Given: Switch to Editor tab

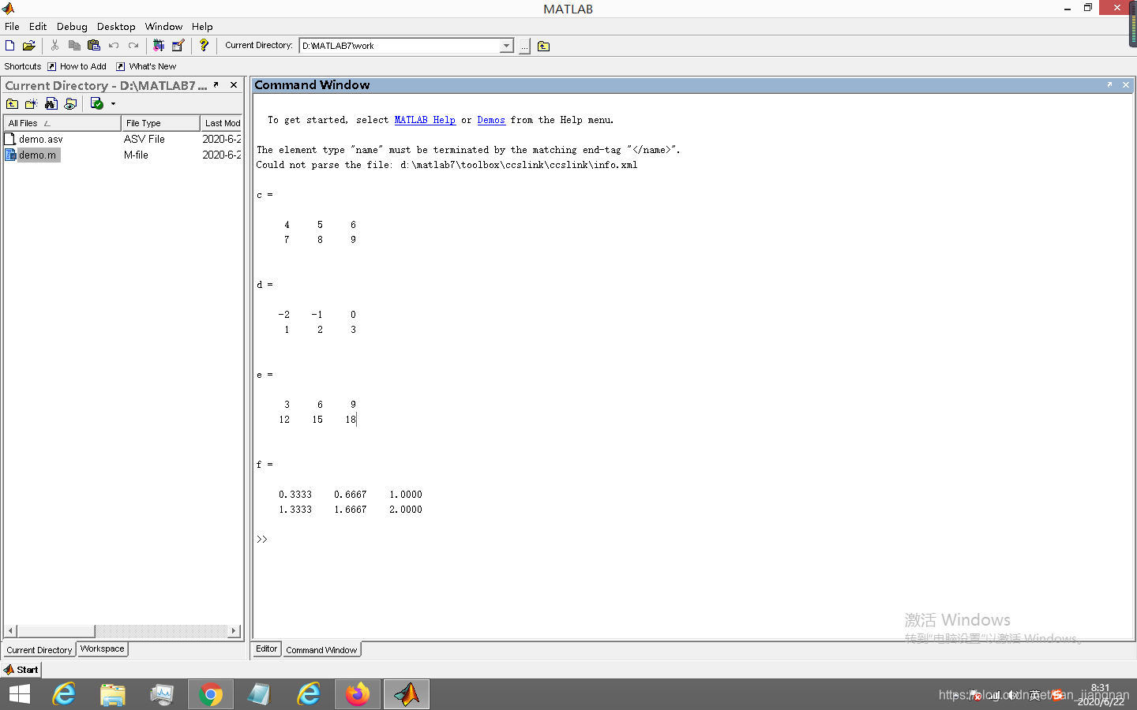Looking at the screenshot, I should tap(267, 648).
